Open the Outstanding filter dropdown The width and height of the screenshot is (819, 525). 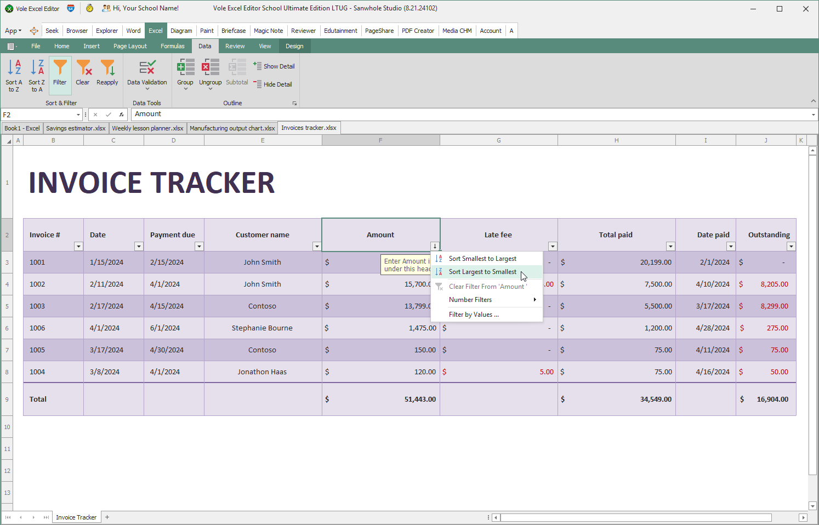(791, 247)
